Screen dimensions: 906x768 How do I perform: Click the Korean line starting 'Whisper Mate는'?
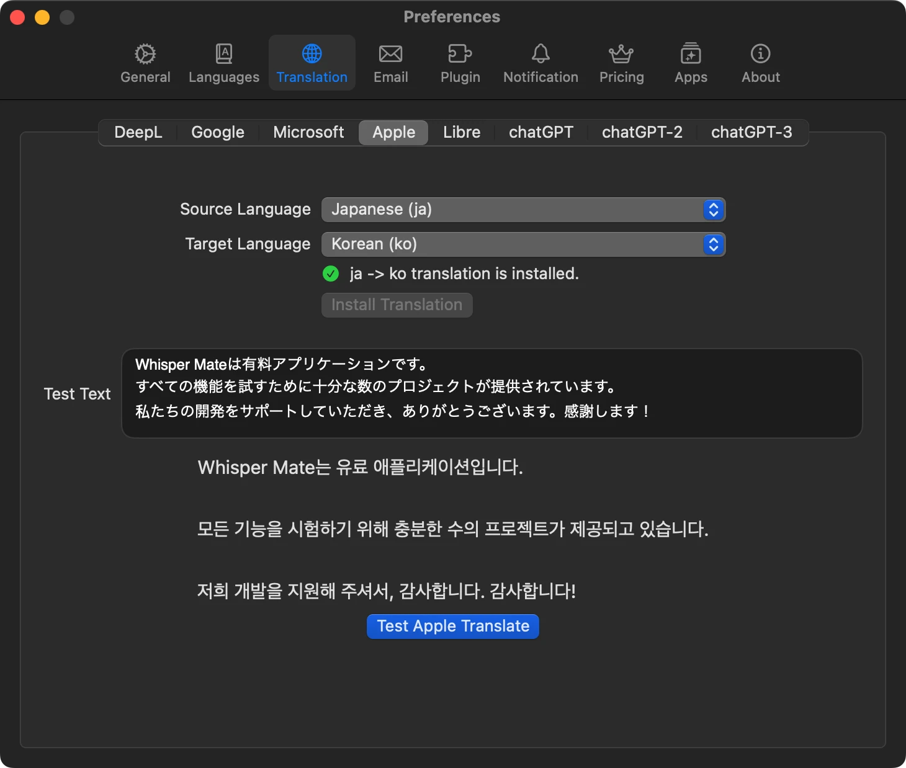tap(361, 467)
